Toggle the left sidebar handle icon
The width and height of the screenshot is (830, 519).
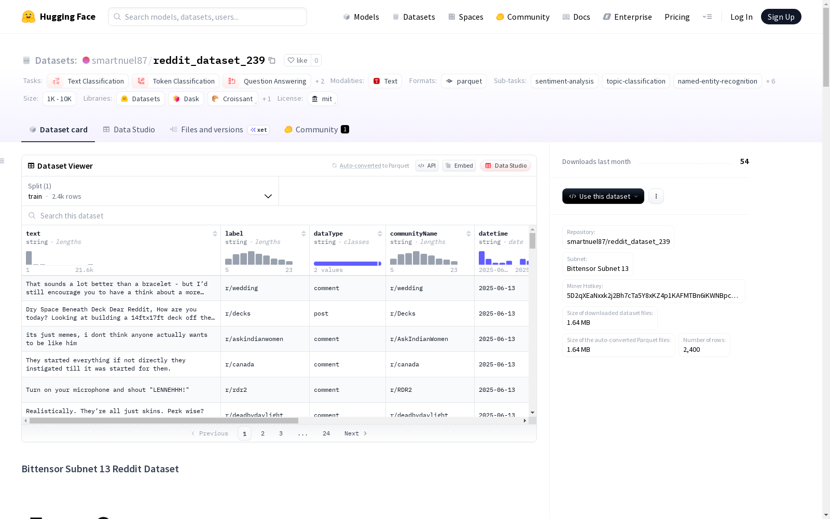(x=2, y=161)
